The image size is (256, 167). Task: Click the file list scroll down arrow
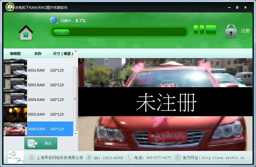75,134
